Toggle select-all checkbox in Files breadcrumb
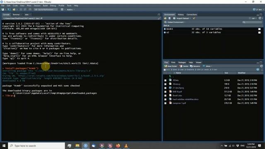 pyautogui.click(x=165, y=70)
